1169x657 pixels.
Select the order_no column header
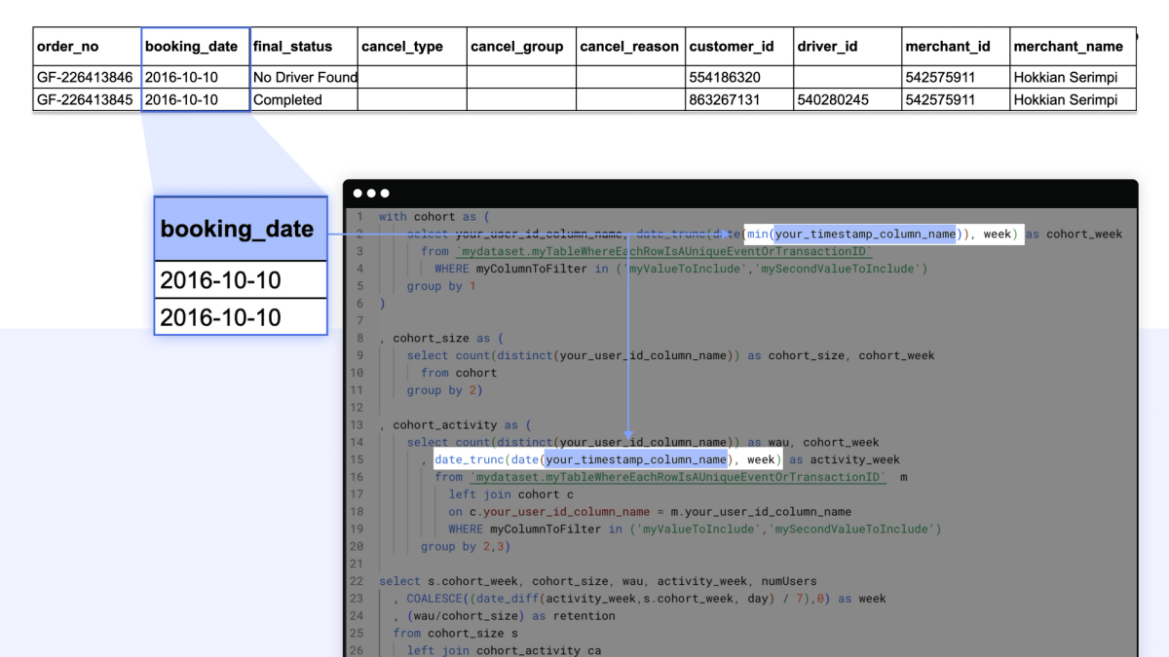[x=67, y=46]
